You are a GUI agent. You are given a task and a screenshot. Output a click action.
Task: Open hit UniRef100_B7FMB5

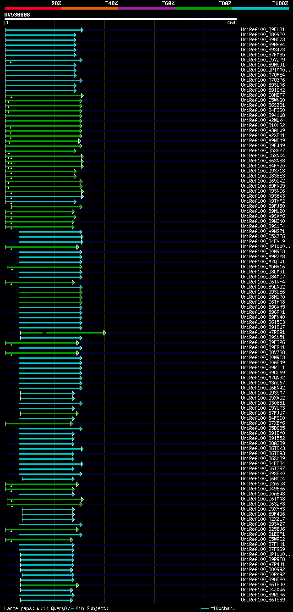(263, 55)
